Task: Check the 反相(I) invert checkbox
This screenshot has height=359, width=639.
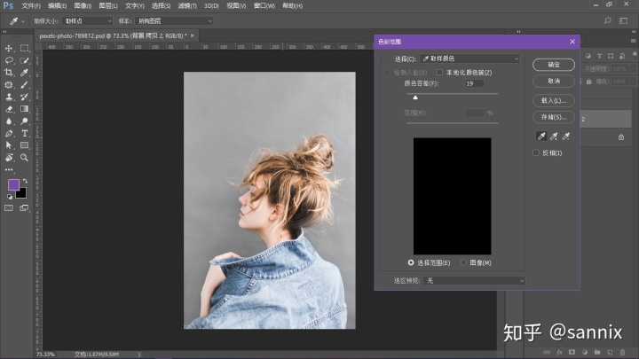Action: [x=536, y=153]
